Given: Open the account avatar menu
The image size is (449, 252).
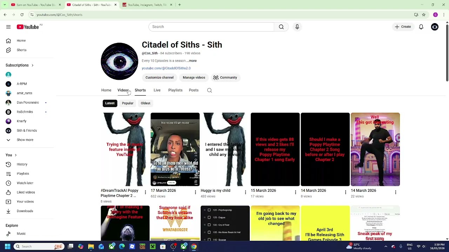Looking at the screenshot, I should tap(435, 27).
